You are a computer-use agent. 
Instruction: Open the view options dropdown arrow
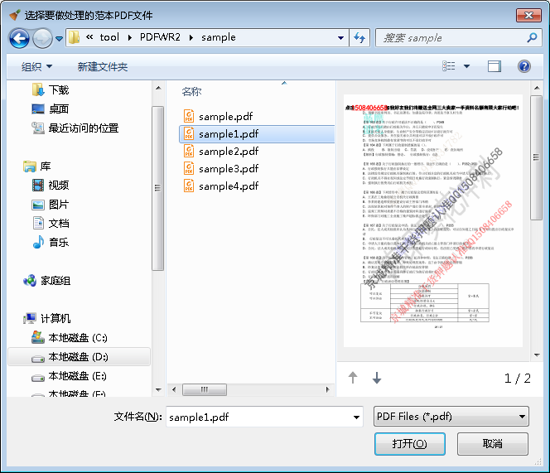pyautogui.click(x=467, y=66)
